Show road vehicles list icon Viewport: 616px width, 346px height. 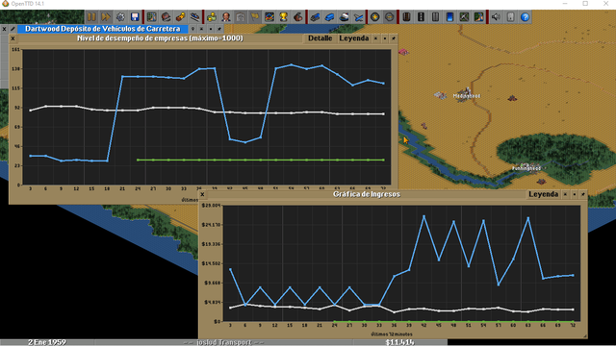(x=329, y=17)
